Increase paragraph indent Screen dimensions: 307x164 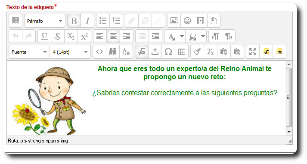tap(155, 36)
